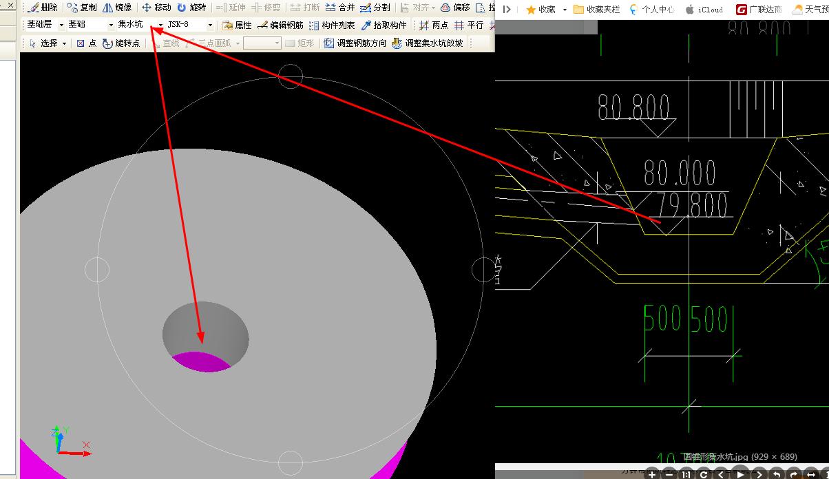Click the 直线 (line) draw tool
Viewport: 829px width, 479px height.
click(165, 43)
